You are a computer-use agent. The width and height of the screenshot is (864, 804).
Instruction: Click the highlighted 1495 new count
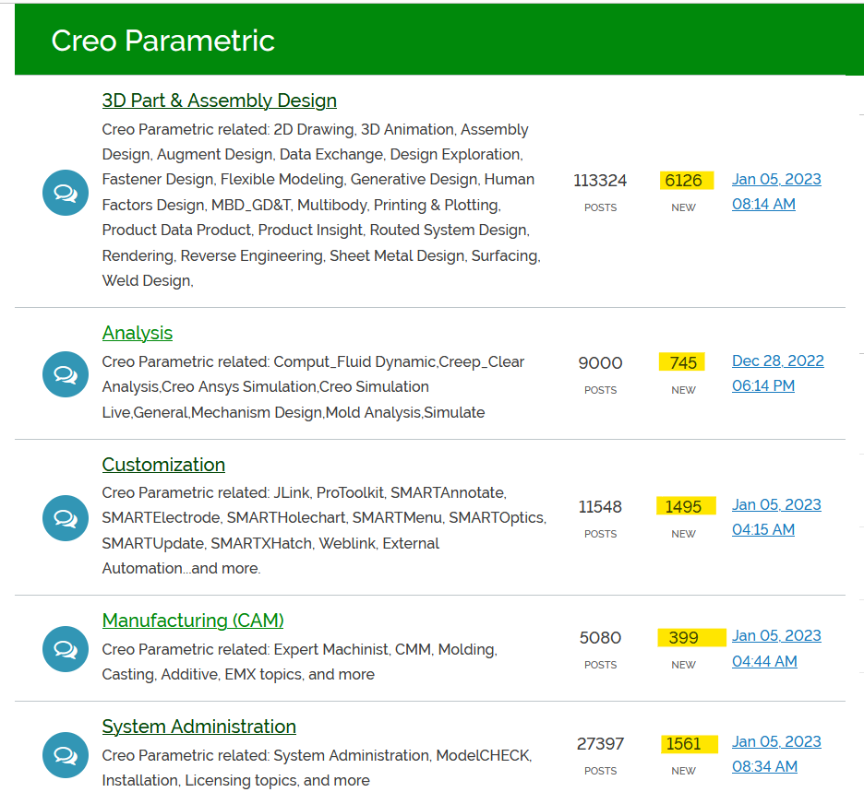[684, 506]
